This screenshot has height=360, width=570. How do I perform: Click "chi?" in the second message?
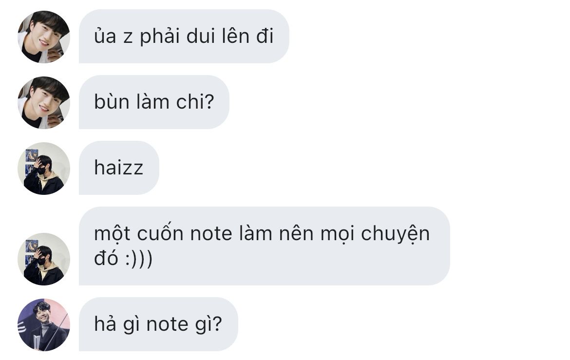(x=195, y=102)
